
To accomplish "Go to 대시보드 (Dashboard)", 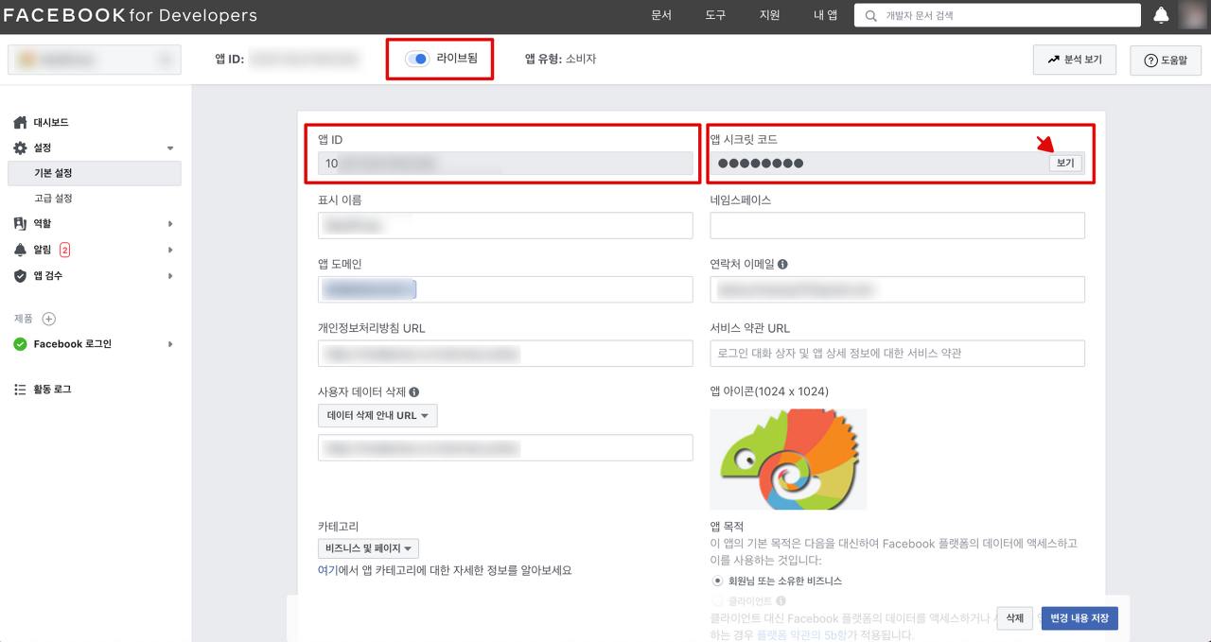I will [51, 123].
